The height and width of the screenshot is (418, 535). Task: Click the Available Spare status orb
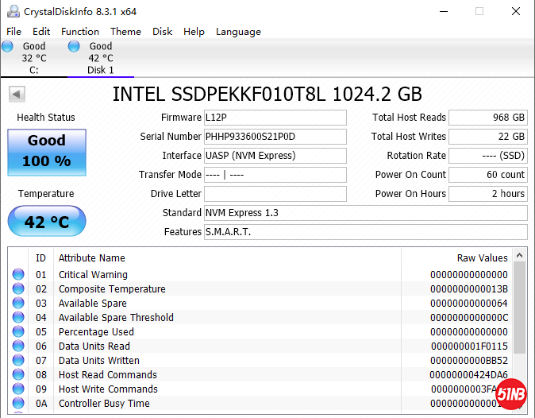[18, 304]
